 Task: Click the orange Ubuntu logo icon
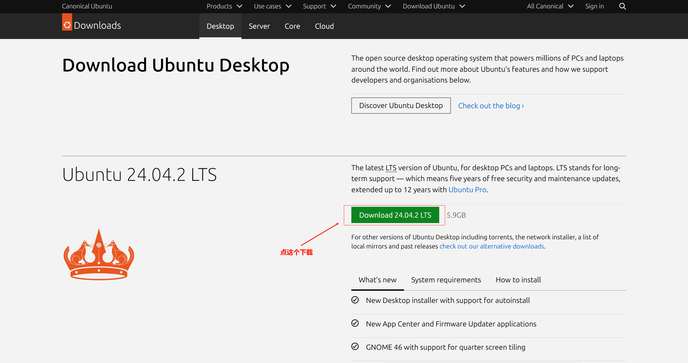[x=67, y=25]
